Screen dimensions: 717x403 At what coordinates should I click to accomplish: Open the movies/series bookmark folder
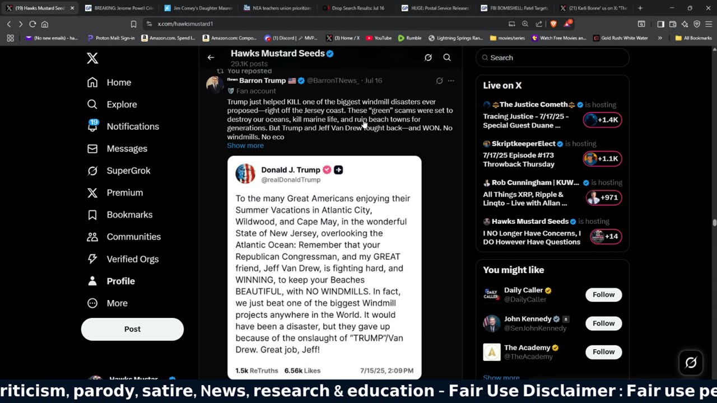tap(508, 38)
